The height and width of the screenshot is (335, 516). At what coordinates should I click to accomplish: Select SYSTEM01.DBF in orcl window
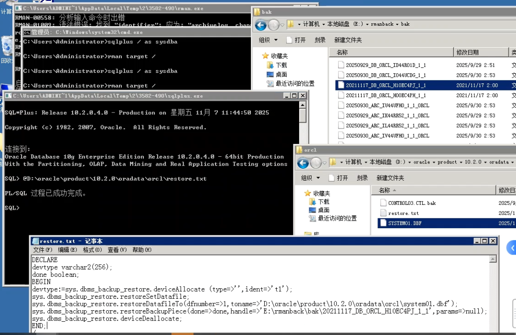click(405, 223)
